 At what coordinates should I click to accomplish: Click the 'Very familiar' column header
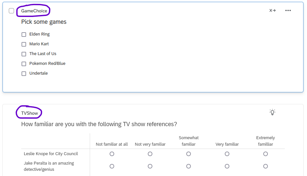click(227, 144)
